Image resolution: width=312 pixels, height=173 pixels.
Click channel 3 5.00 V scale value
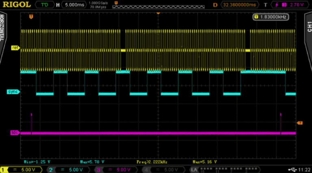pos(123,170)
